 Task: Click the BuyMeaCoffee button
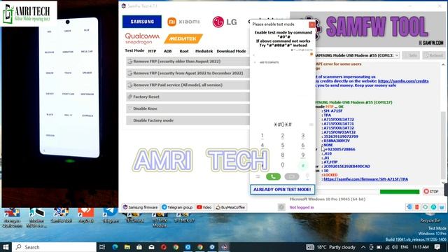click(x=230, y=207)
